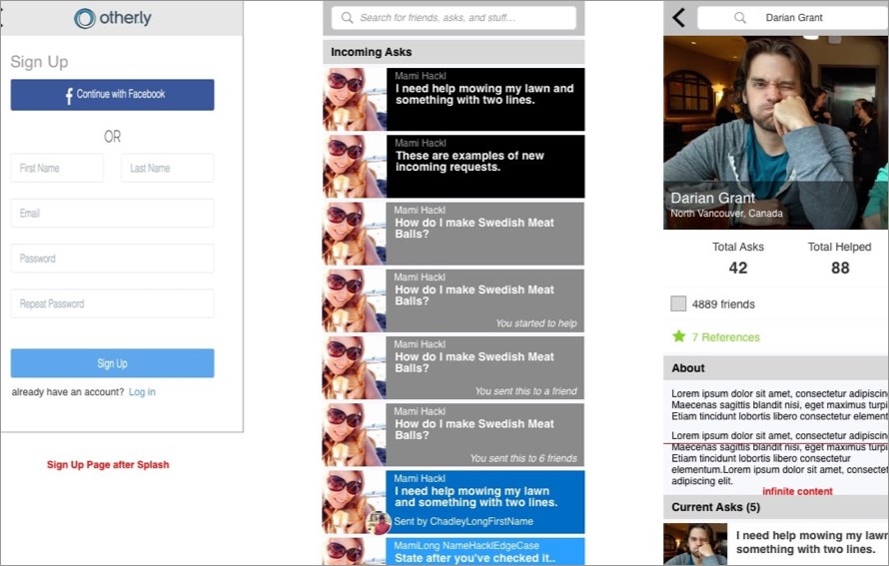889x566 pixels.
Task: Click the photo beside 'You started to help' ask
Action: 355,300
